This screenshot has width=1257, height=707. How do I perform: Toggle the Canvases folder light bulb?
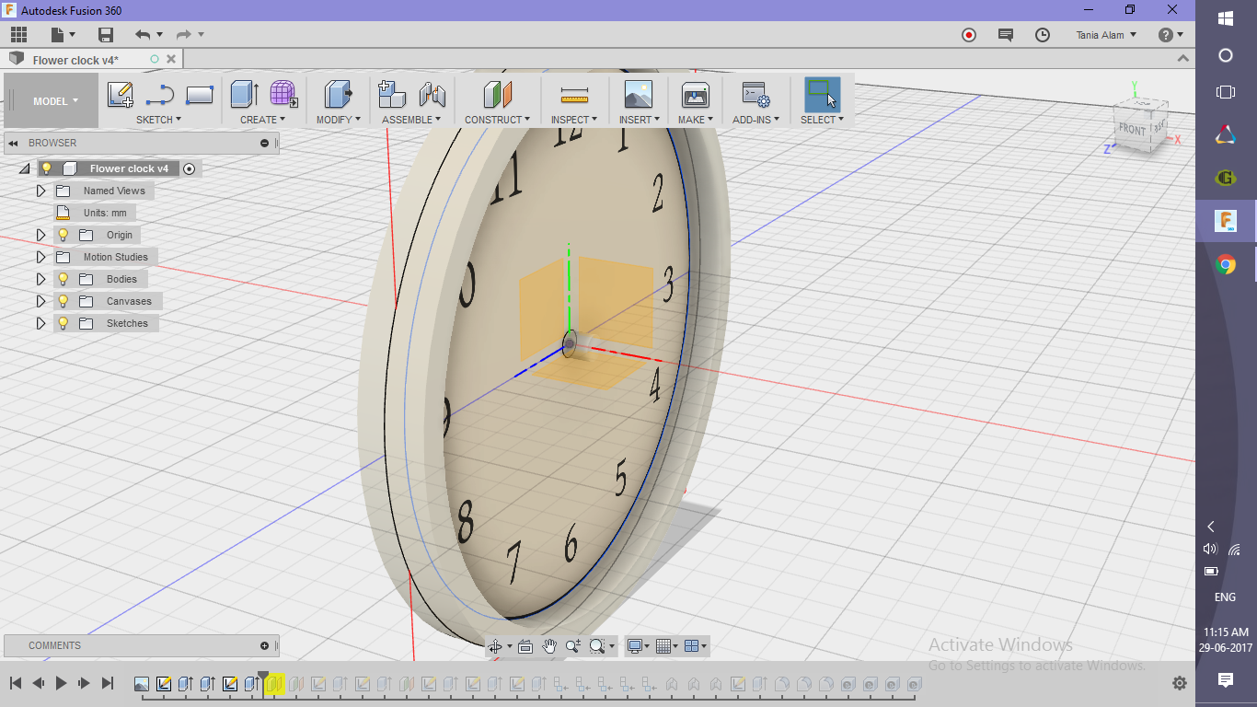(x=63, y=301)
